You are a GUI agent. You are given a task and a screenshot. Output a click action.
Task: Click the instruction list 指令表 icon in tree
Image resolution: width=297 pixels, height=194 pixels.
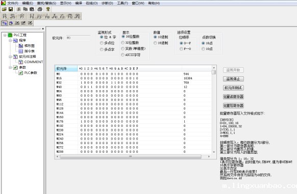pyautogui.click(x=20, y=51)
